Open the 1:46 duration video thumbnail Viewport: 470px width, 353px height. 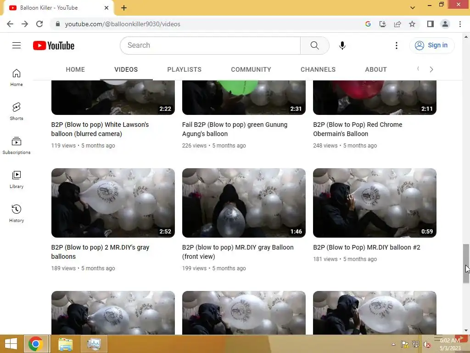click(244, 203)
